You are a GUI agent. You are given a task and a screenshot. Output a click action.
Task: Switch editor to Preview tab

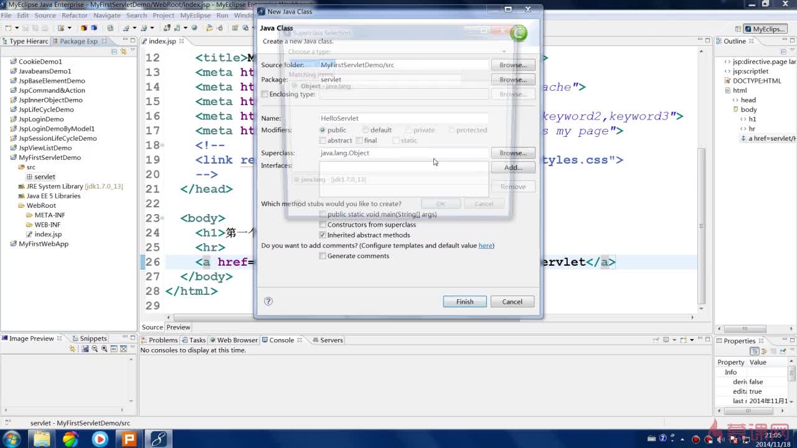coord(178,327)
